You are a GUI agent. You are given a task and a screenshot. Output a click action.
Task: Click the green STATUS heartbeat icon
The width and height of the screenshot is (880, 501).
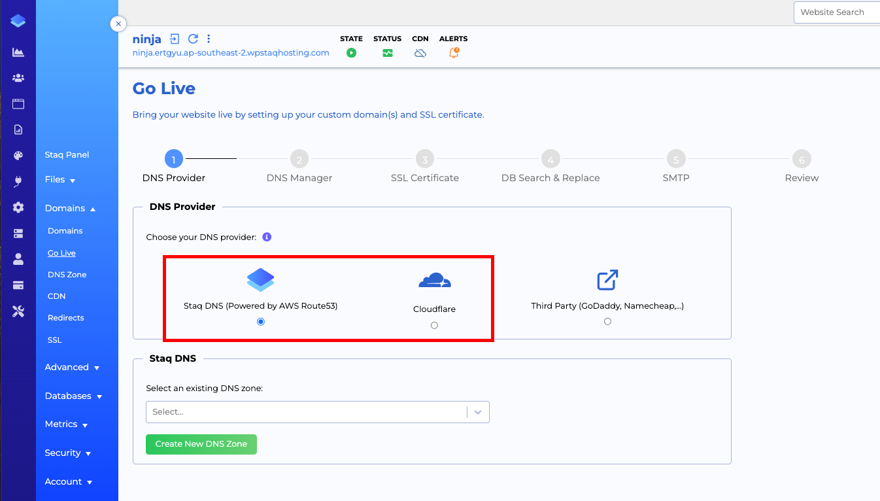[388, 53]
